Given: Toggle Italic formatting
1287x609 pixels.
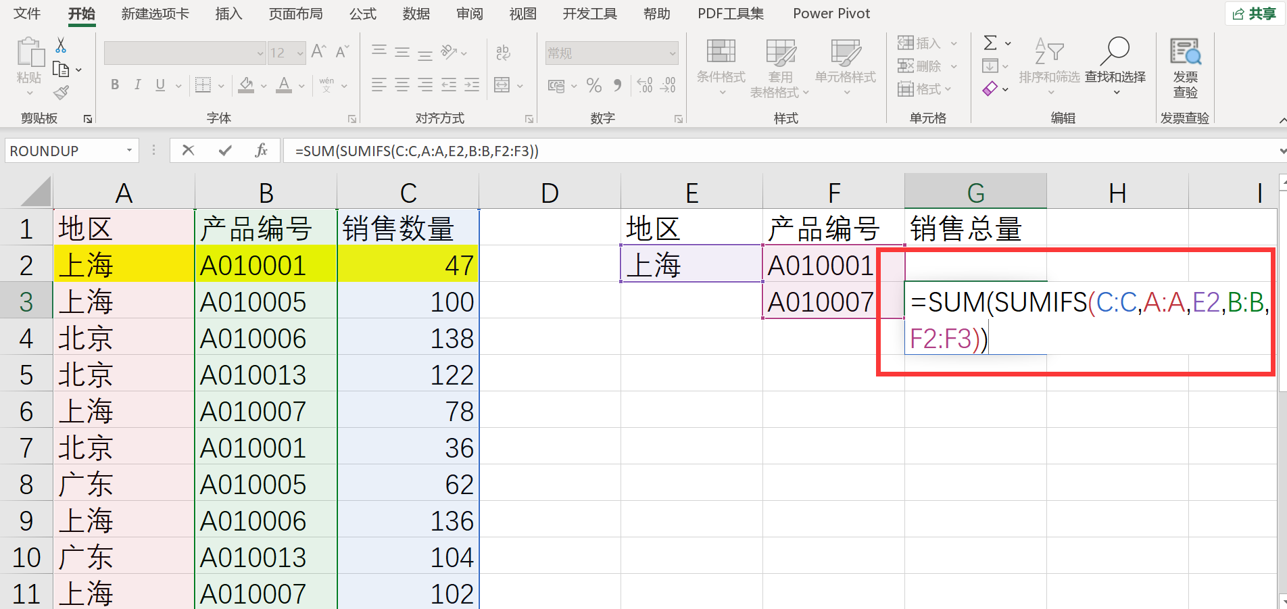Looking at the screenshot, I should coord(138,84).
